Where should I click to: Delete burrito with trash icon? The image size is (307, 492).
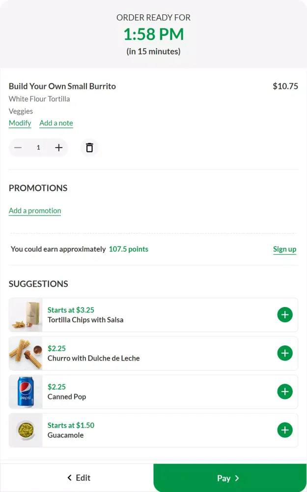point(89,148)
